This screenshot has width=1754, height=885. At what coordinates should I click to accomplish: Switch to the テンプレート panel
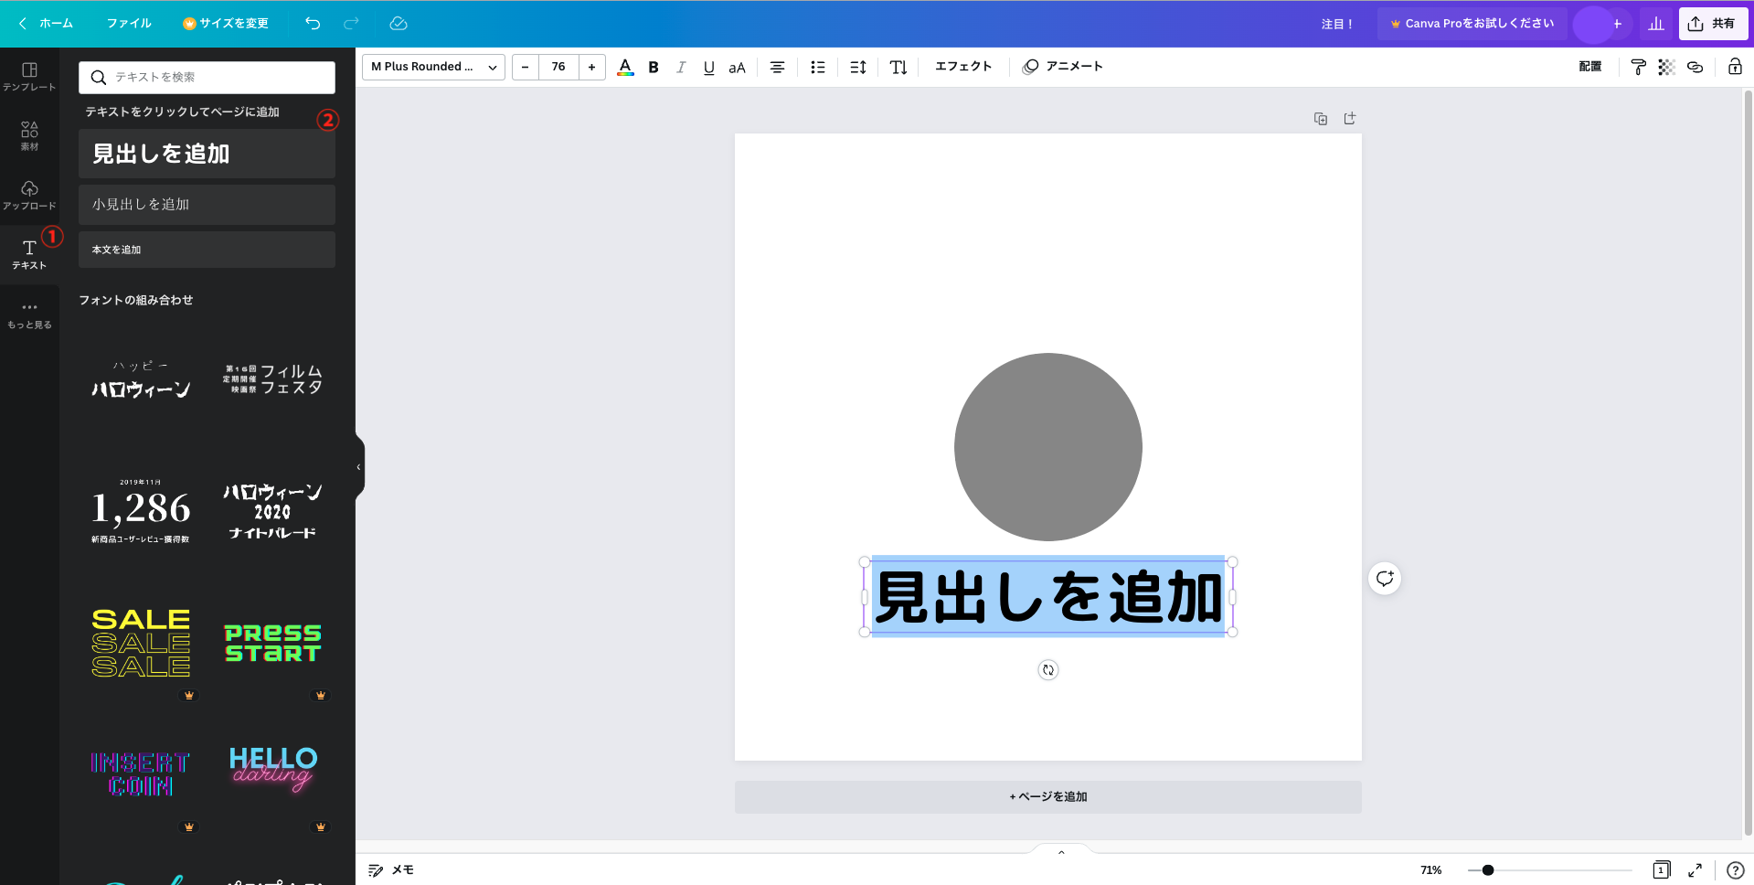pos(30,76)
